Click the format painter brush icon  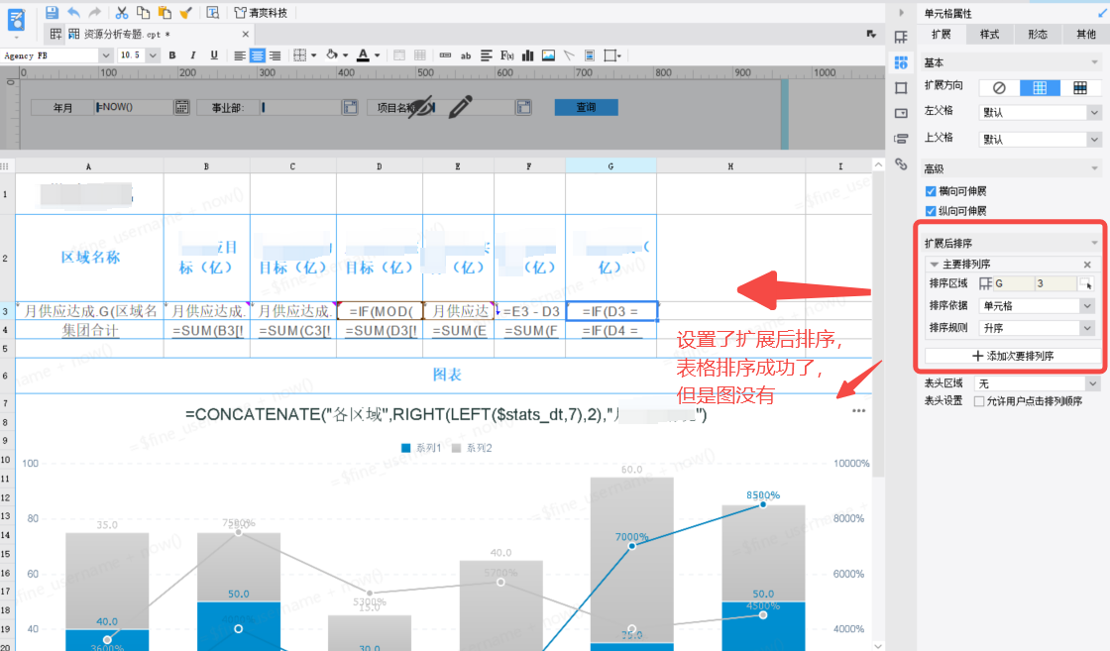coord(185,12)
